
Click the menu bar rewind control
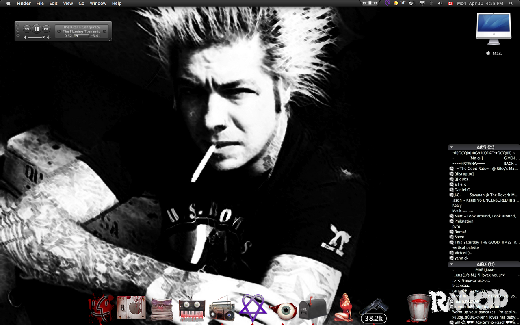click(364, 3)
